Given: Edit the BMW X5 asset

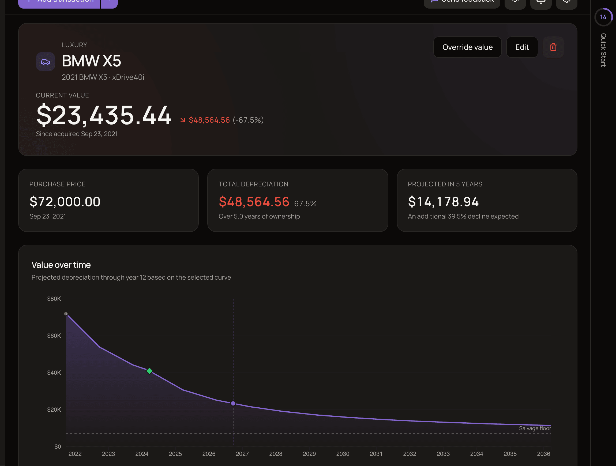Looking at the screenshot, I should (522, 47).
